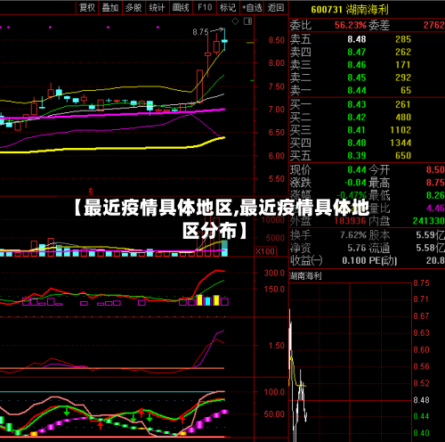The image size is (445, 442).
Task: Click the 股本 value 5.59亿
Action: coord(431,235)
